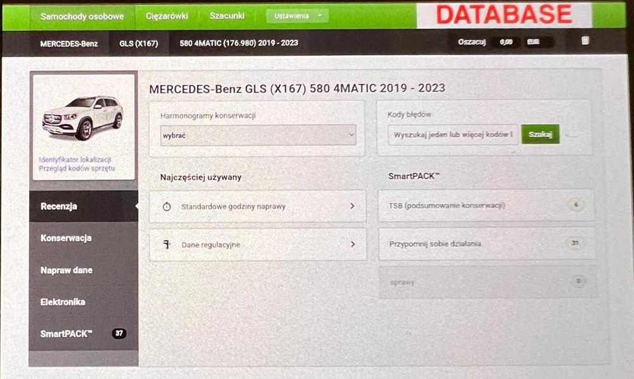
Task: Click the Dane regulacyjne wrench icon
Action: (x=167, y=245)
